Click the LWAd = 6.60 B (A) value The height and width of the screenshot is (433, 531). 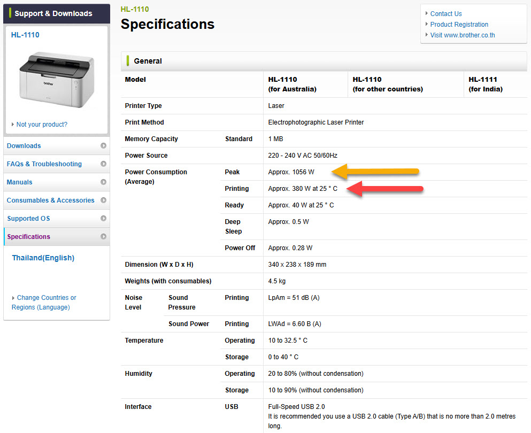coord(295,323)
